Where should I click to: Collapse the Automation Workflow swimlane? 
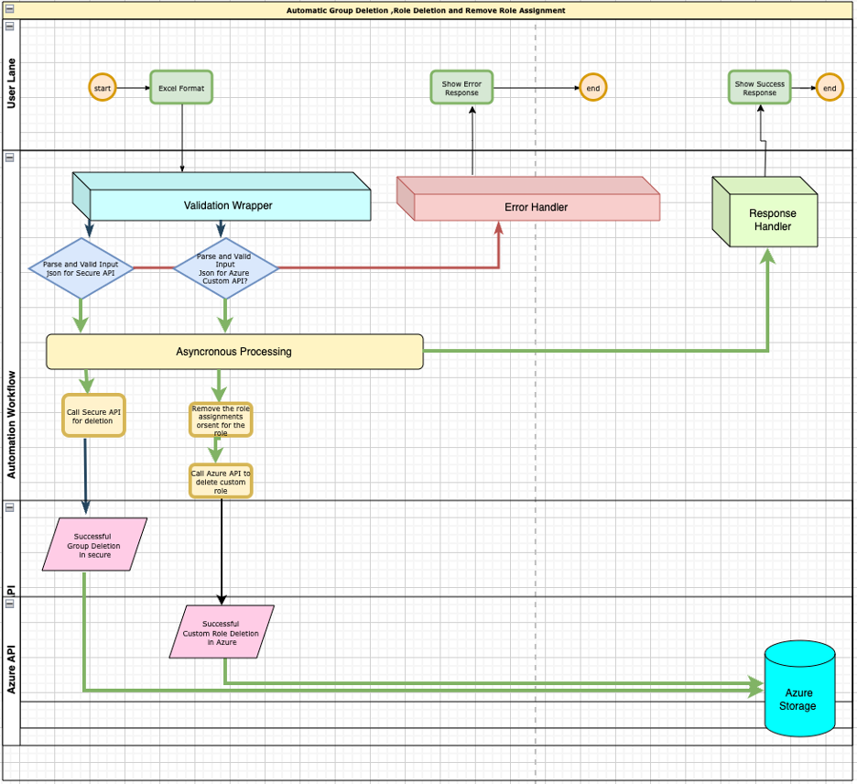click(x=10, y=158)
